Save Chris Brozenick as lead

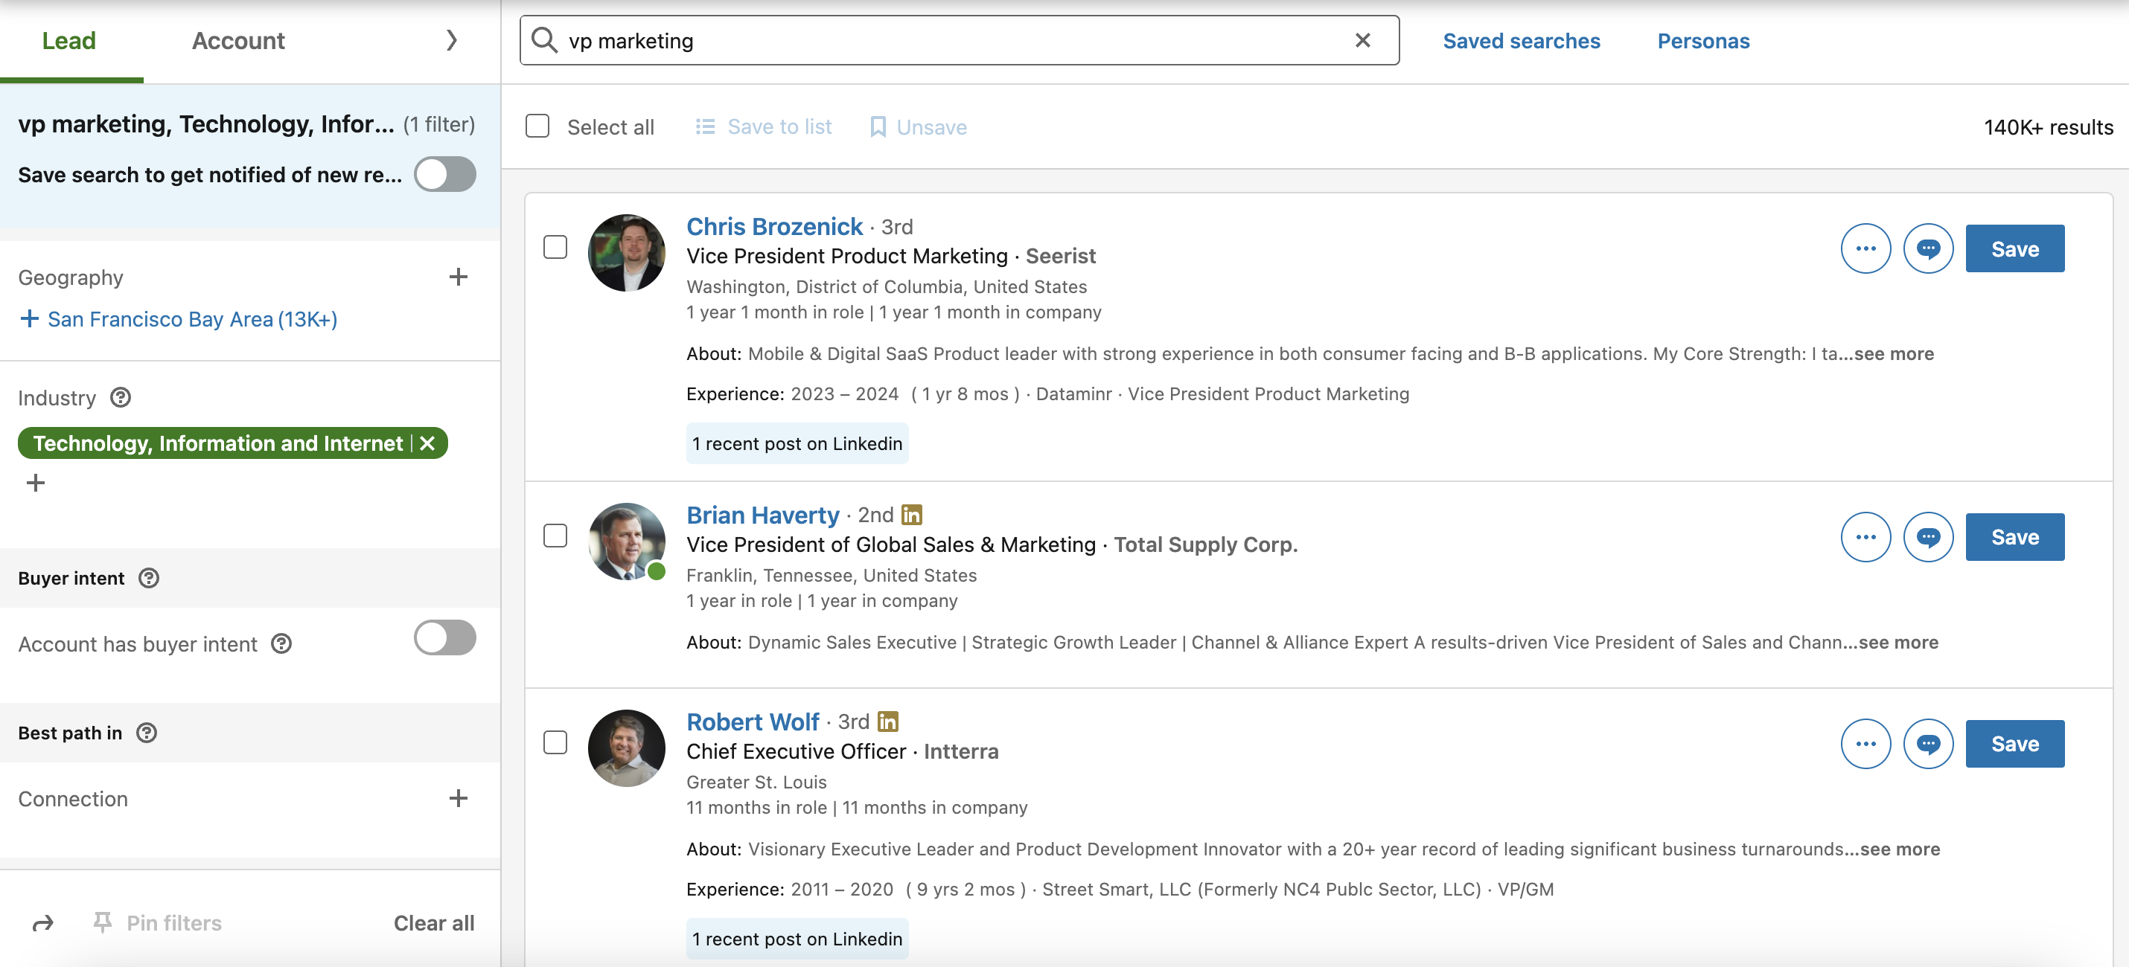point(2015,248)
